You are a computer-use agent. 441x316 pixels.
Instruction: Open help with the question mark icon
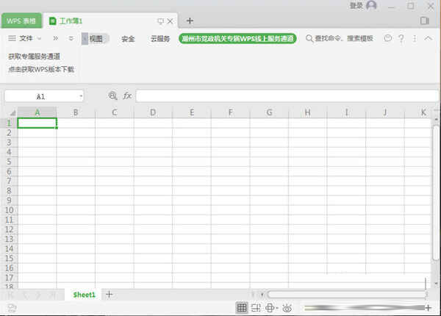coord(401,38)
